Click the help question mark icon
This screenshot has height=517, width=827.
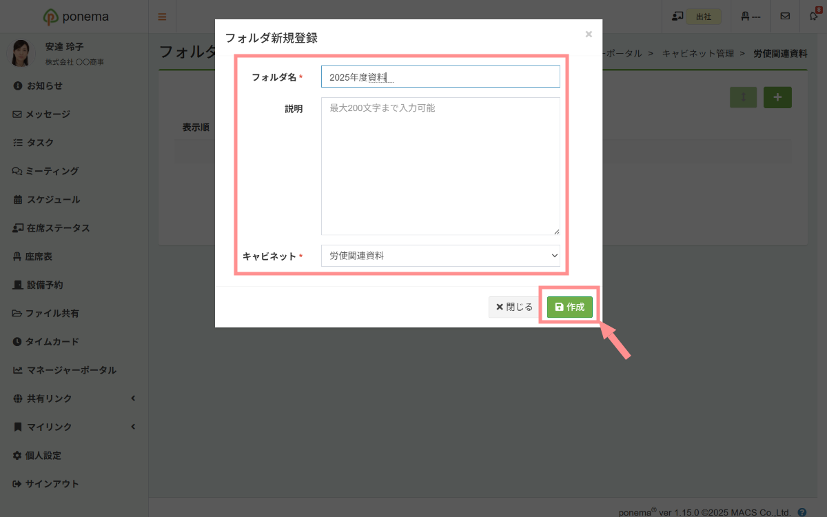pyautogui.click(x=802, y=512)
